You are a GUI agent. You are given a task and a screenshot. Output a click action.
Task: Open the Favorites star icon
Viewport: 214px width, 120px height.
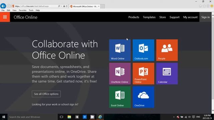tap(204, 6)
